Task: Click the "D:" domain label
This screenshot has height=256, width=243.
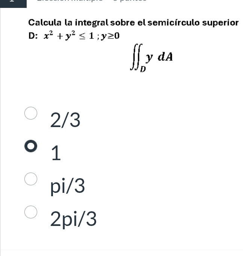Action: pos(33,36)
